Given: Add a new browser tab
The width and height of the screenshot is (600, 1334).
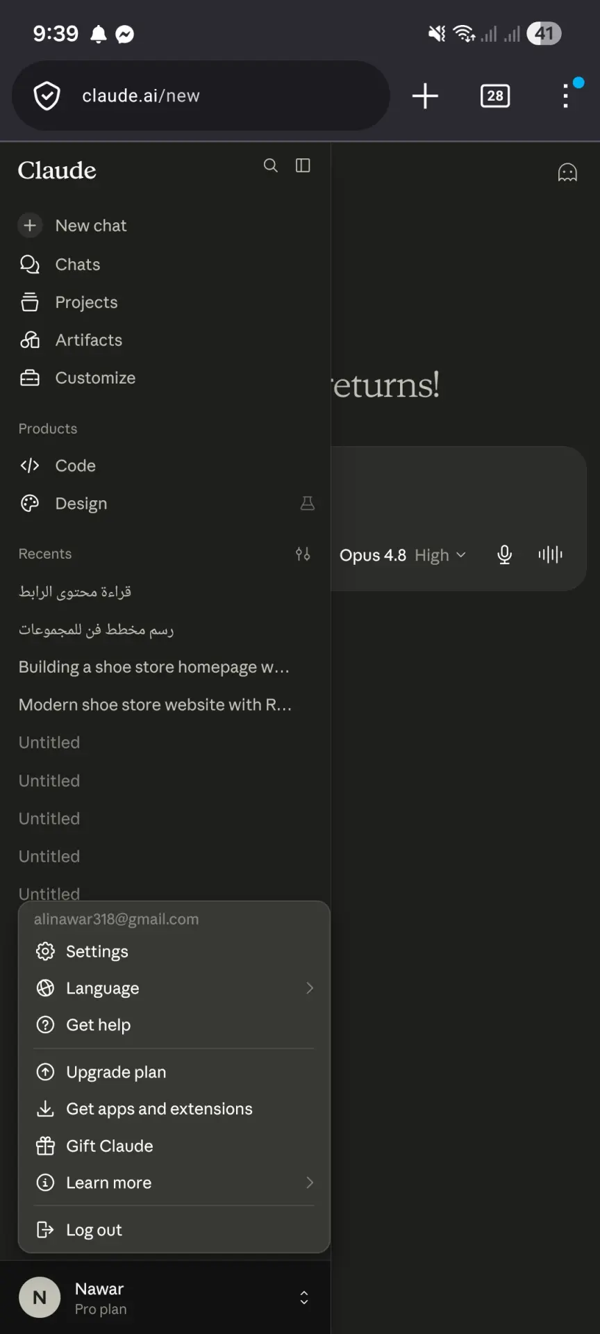Looking at the screenshot, I should coord(425,95).
